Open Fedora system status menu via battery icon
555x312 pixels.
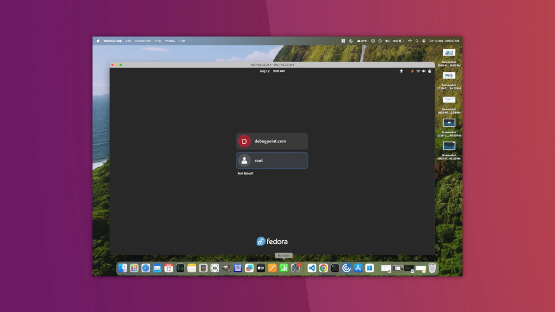(430, 71)
